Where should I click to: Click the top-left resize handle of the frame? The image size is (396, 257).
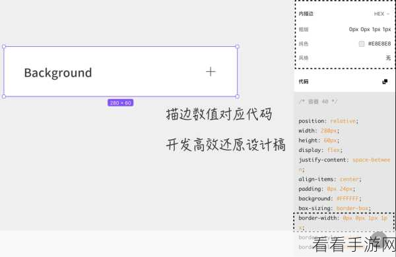pyautogui.click(x=4, y=46)
